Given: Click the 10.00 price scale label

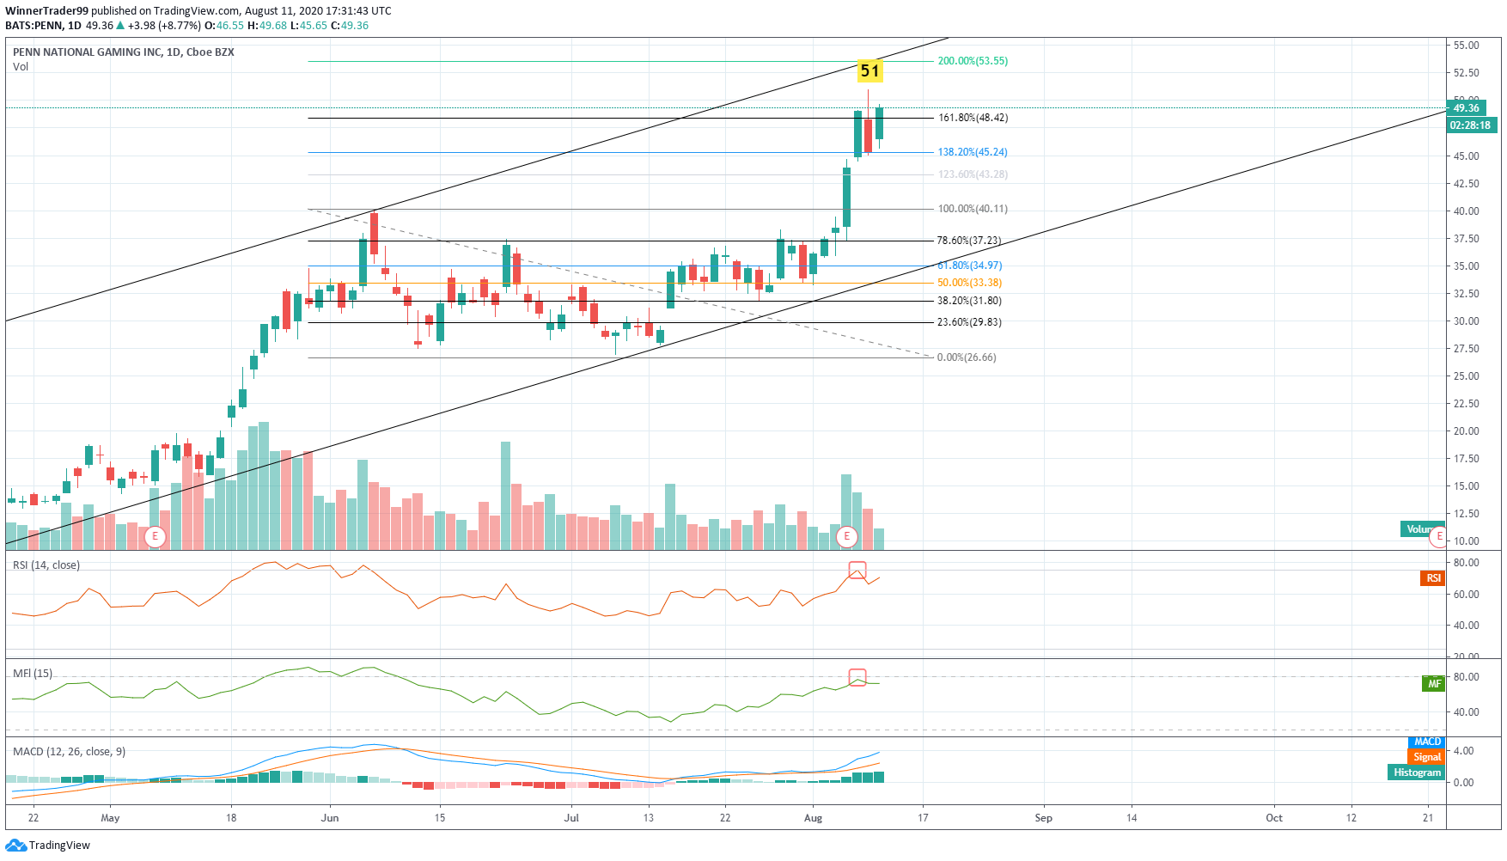Looking at the screenshot, I should pyautogui.click(x=1467, y=541).
